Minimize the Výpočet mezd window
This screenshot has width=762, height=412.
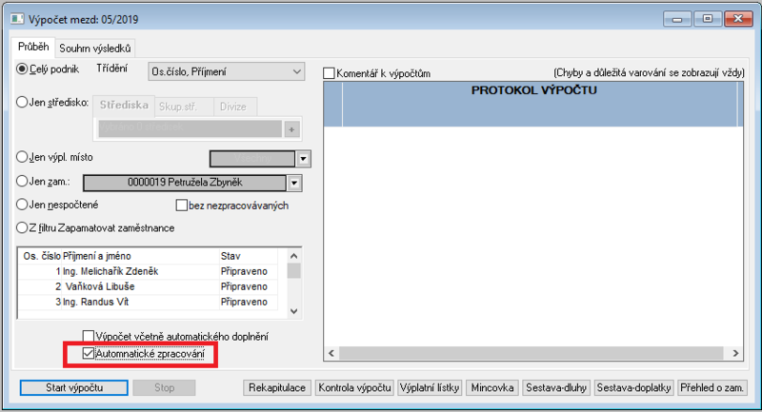[x=677, y=19]
